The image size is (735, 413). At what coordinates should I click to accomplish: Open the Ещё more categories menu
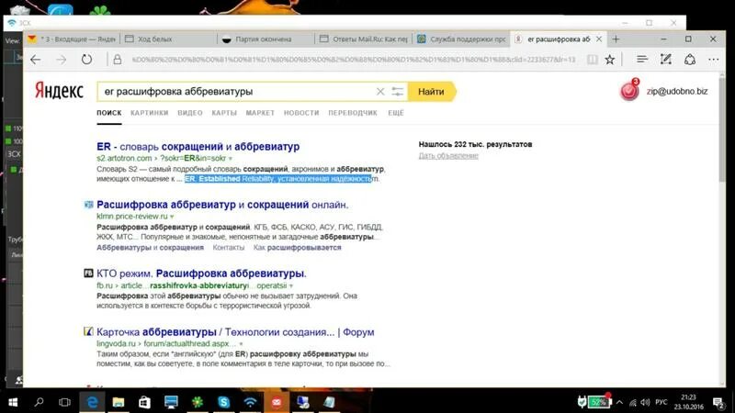click(396, 113)
